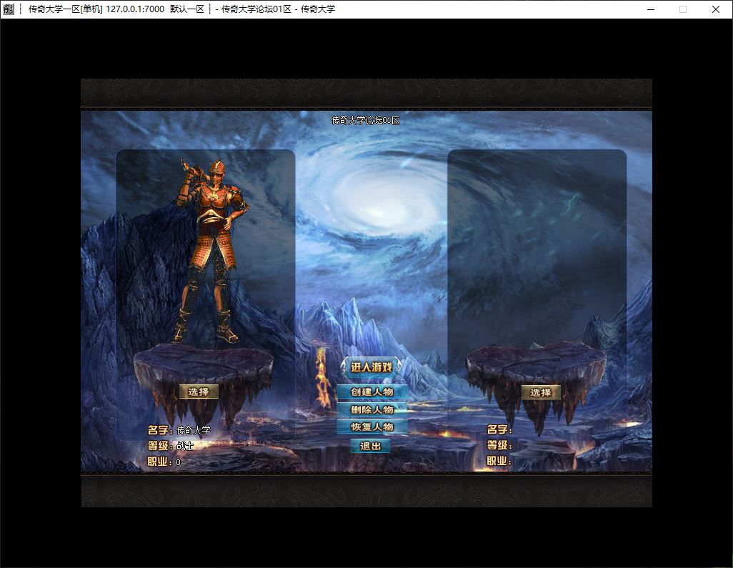Image resolution: width=733 pixels, height=568 pixels.
Task: Click the 战士 value in the left panel
Action: tap(185, 446)
